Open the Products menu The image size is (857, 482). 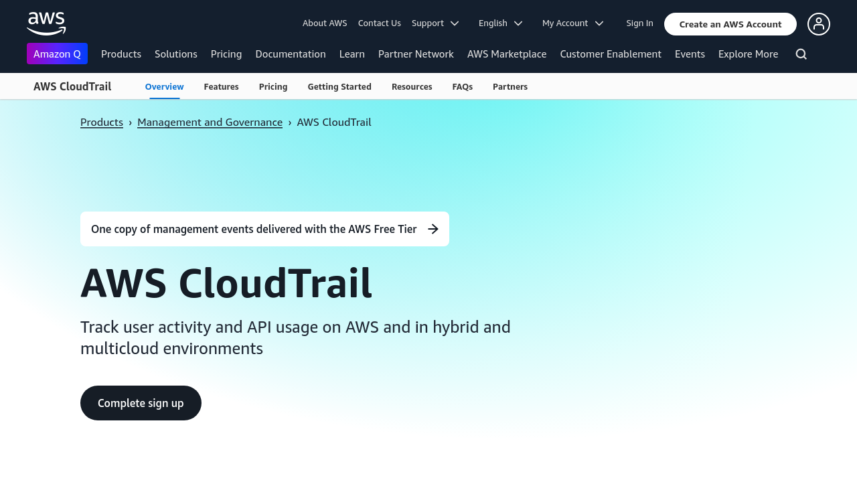click(x=121, y=54)
